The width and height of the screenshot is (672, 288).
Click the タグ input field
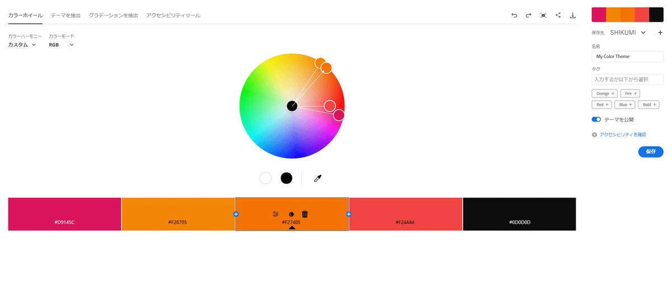pyautogui.click(x=627, y=79)
